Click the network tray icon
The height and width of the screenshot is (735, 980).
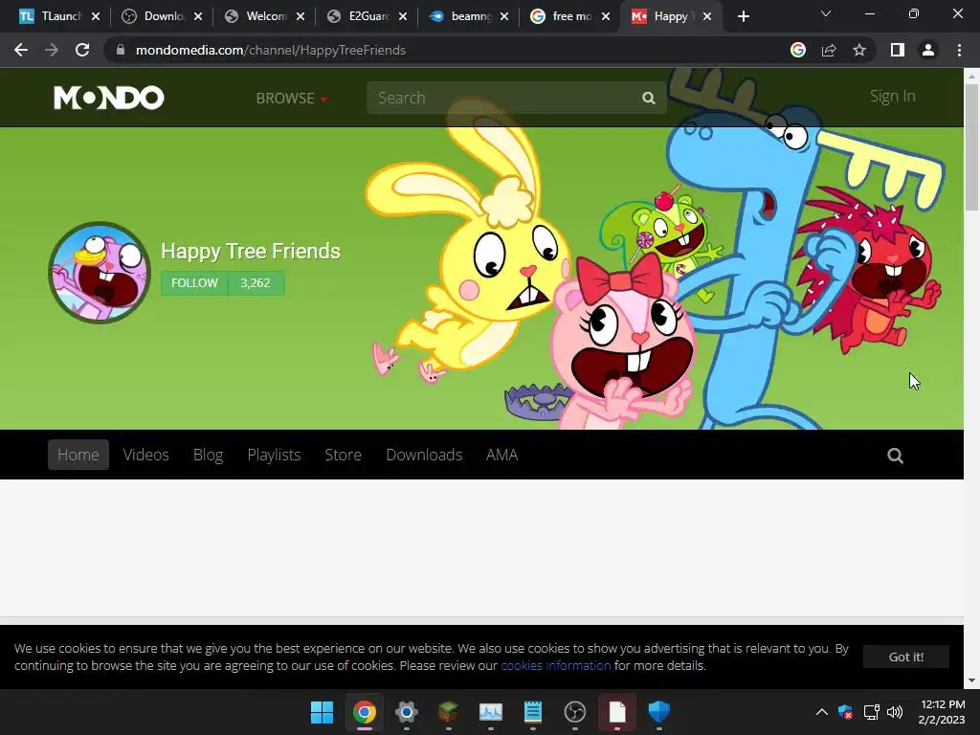pyautogui.click(x=871, y=712)
